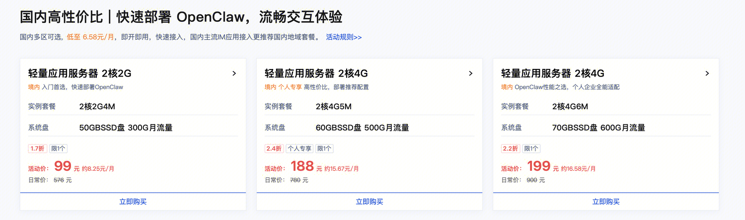The width and height of the screenshot is (745, 220).
Task: Open the 轻量应用服务器 2核2G title
Action: click(x=79, y=73)
